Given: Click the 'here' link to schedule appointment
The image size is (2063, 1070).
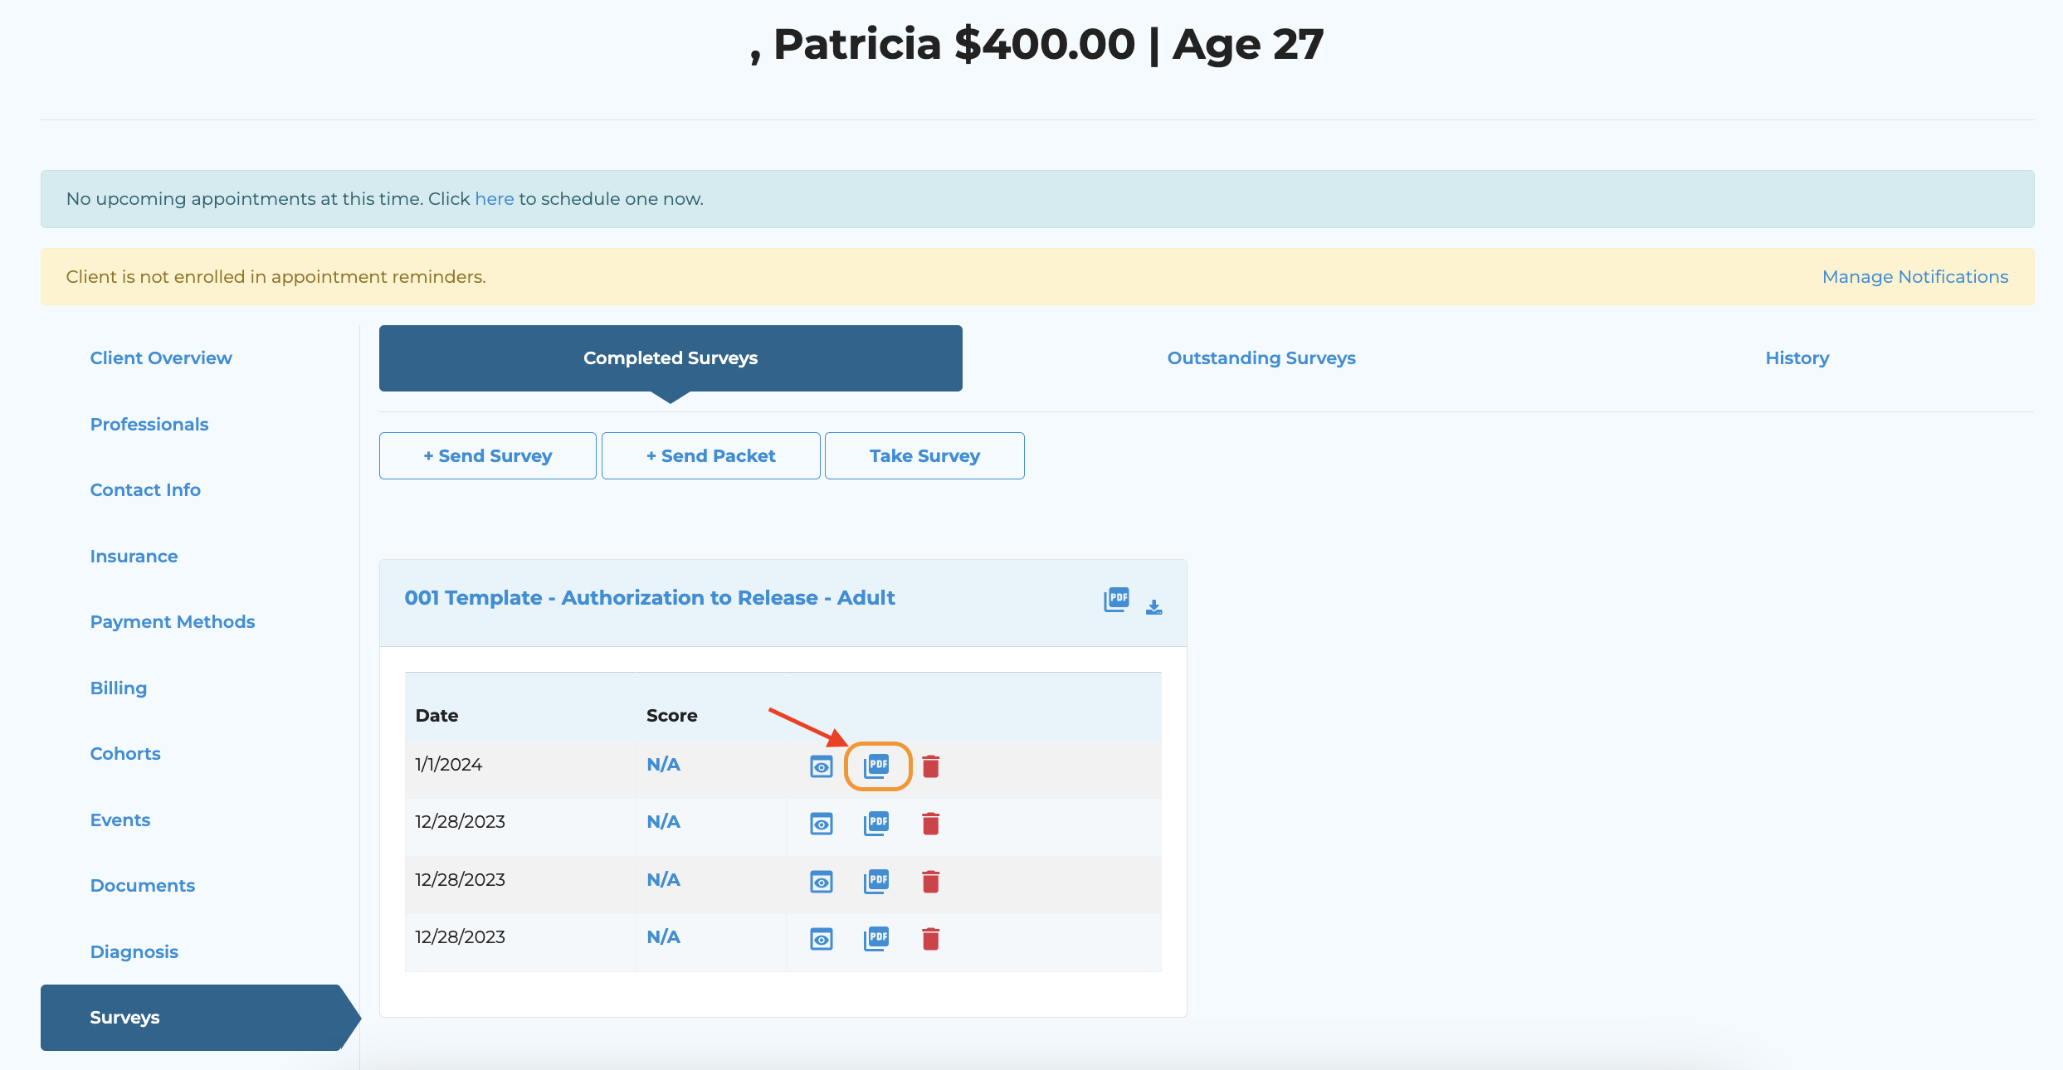Looking at the screenshot, I should 494,199.
